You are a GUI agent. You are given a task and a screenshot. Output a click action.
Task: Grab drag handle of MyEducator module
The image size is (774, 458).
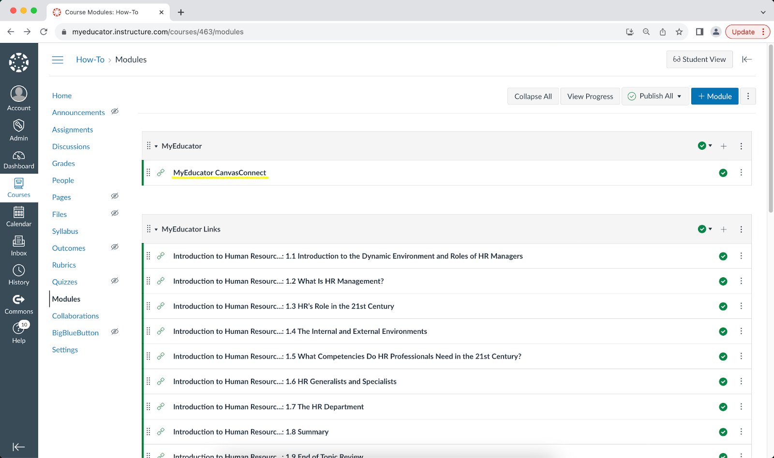[149, 146]
